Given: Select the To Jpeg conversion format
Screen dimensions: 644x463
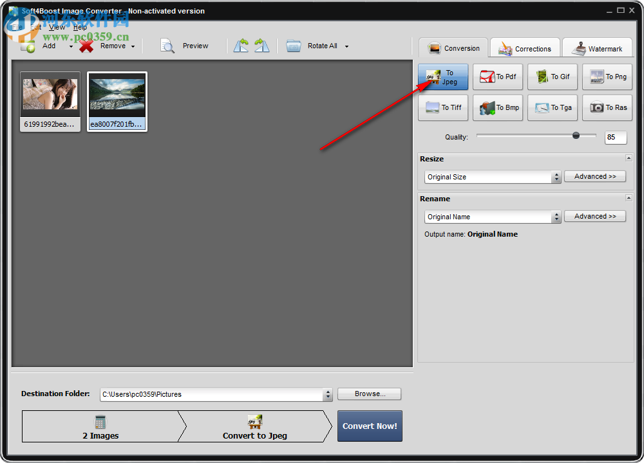Looking at the screenshot, I should click(x=443, y=77).
